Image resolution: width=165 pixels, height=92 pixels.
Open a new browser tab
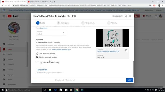[x=55, y=2]
